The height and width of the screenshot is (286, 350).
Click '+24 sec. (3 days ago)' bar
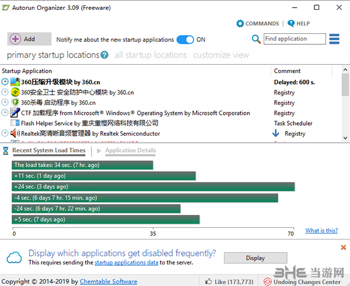point(153,186)
